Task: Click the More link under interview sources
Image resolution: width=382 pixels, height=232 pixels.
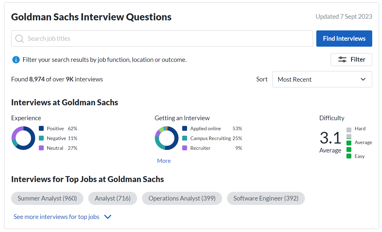Action: click(164, 161)
